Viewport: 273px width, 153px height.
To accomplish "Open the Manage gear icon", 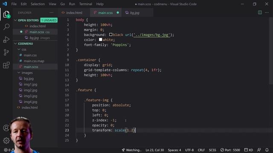I will point(6,141).
